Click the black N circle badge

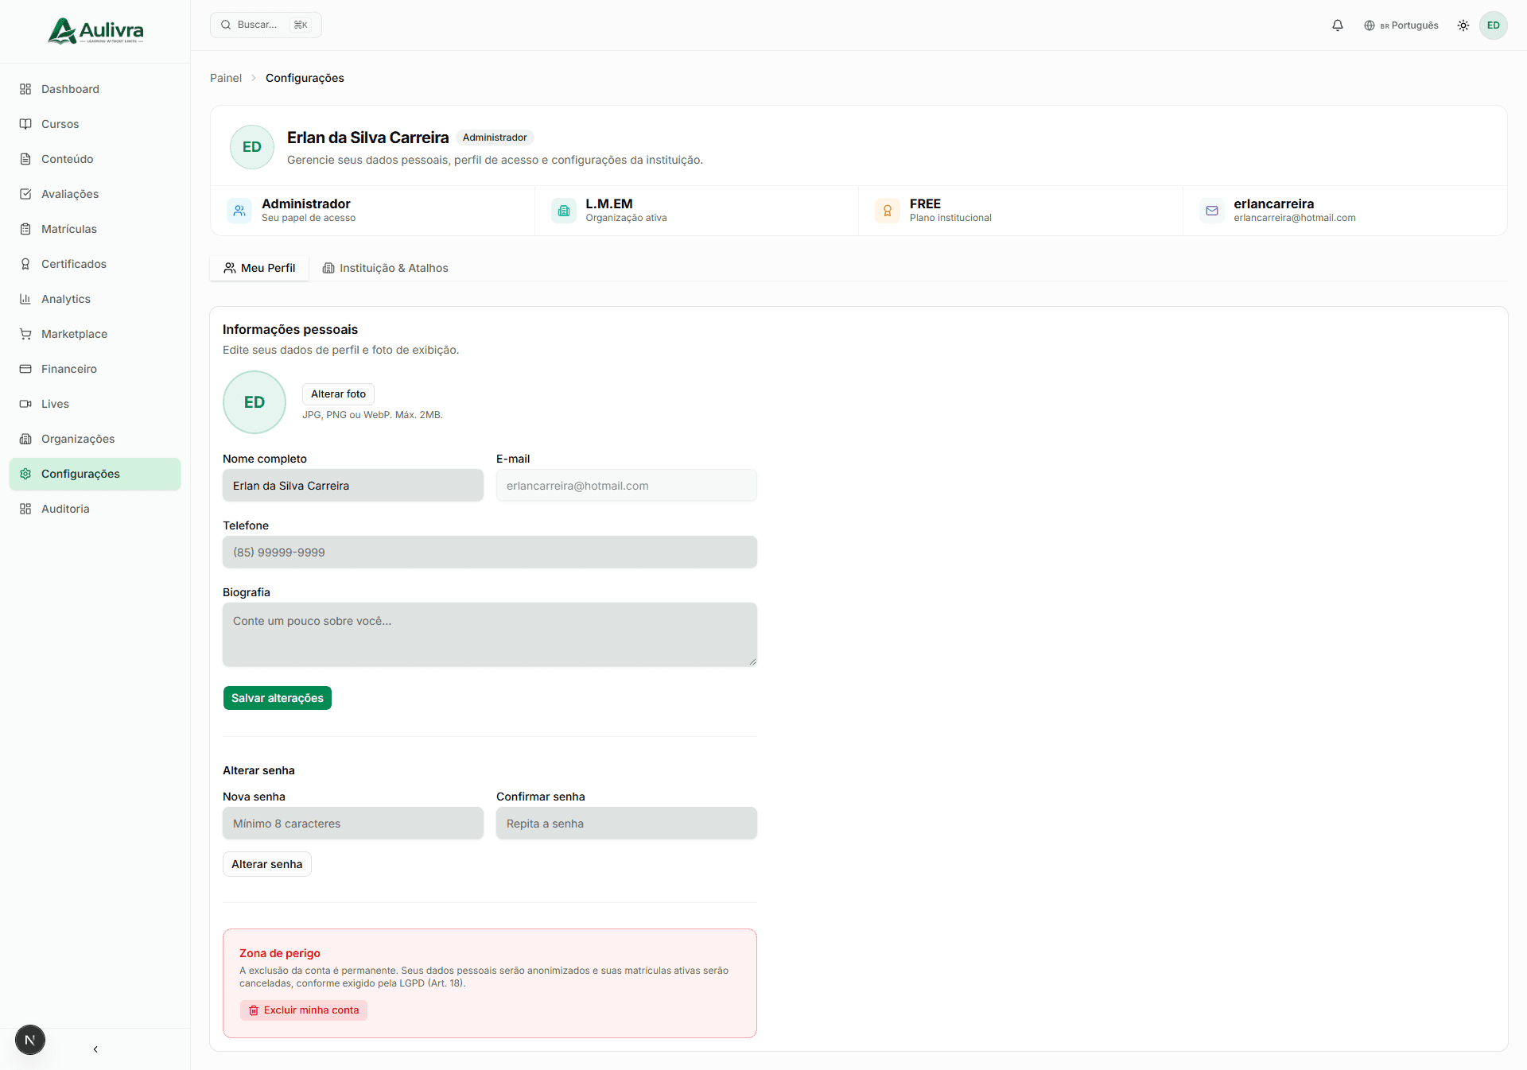click(30, 1040)
